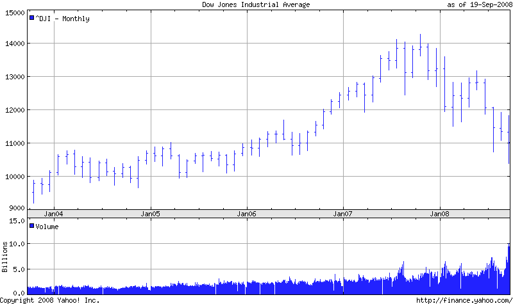Select the Jan04 marker on time axis
This screenshot has width=513, height=304.
click(53, 213)
